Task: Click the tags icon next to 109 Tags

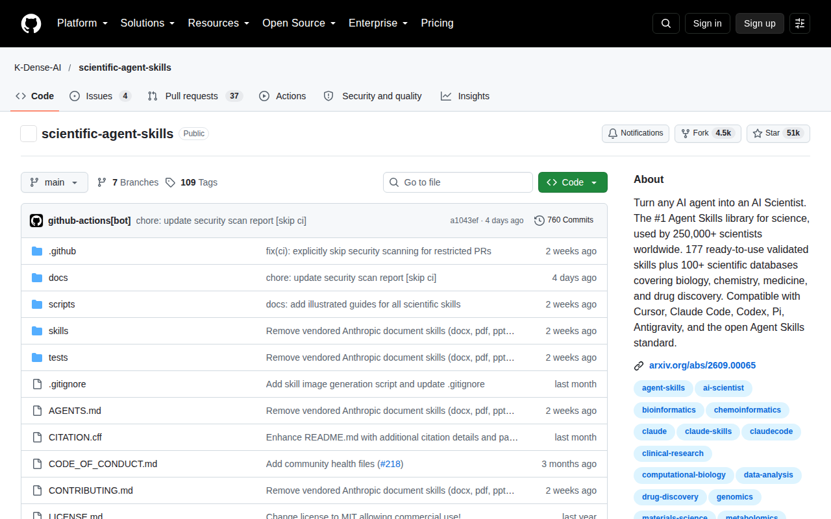Action: tap(170, 182)
